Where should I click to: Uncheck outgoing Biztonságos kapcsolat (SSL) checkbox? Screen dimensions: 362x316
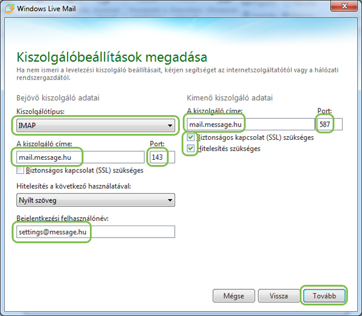point(191,137)
